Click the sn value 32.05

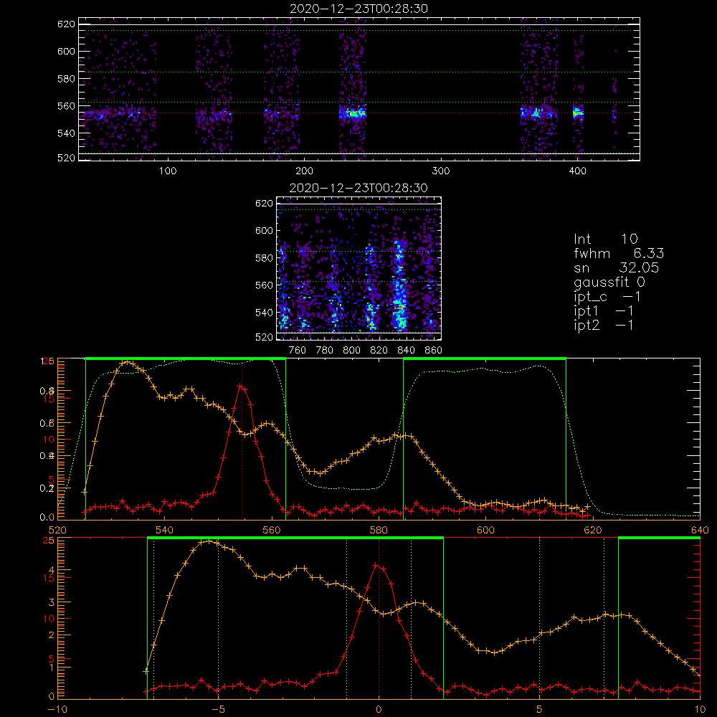[639, 267]
